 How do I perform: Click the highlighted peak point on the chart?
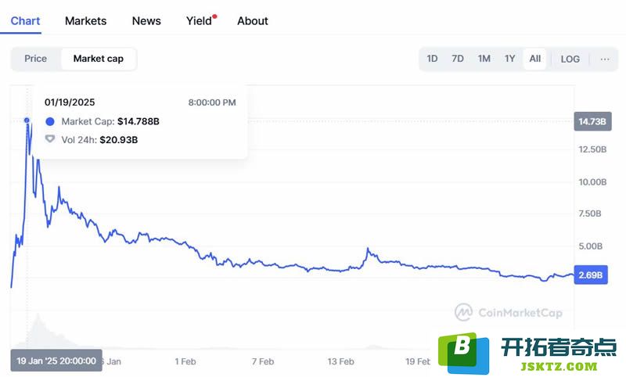pyautogui.click(x=27, y=120)
